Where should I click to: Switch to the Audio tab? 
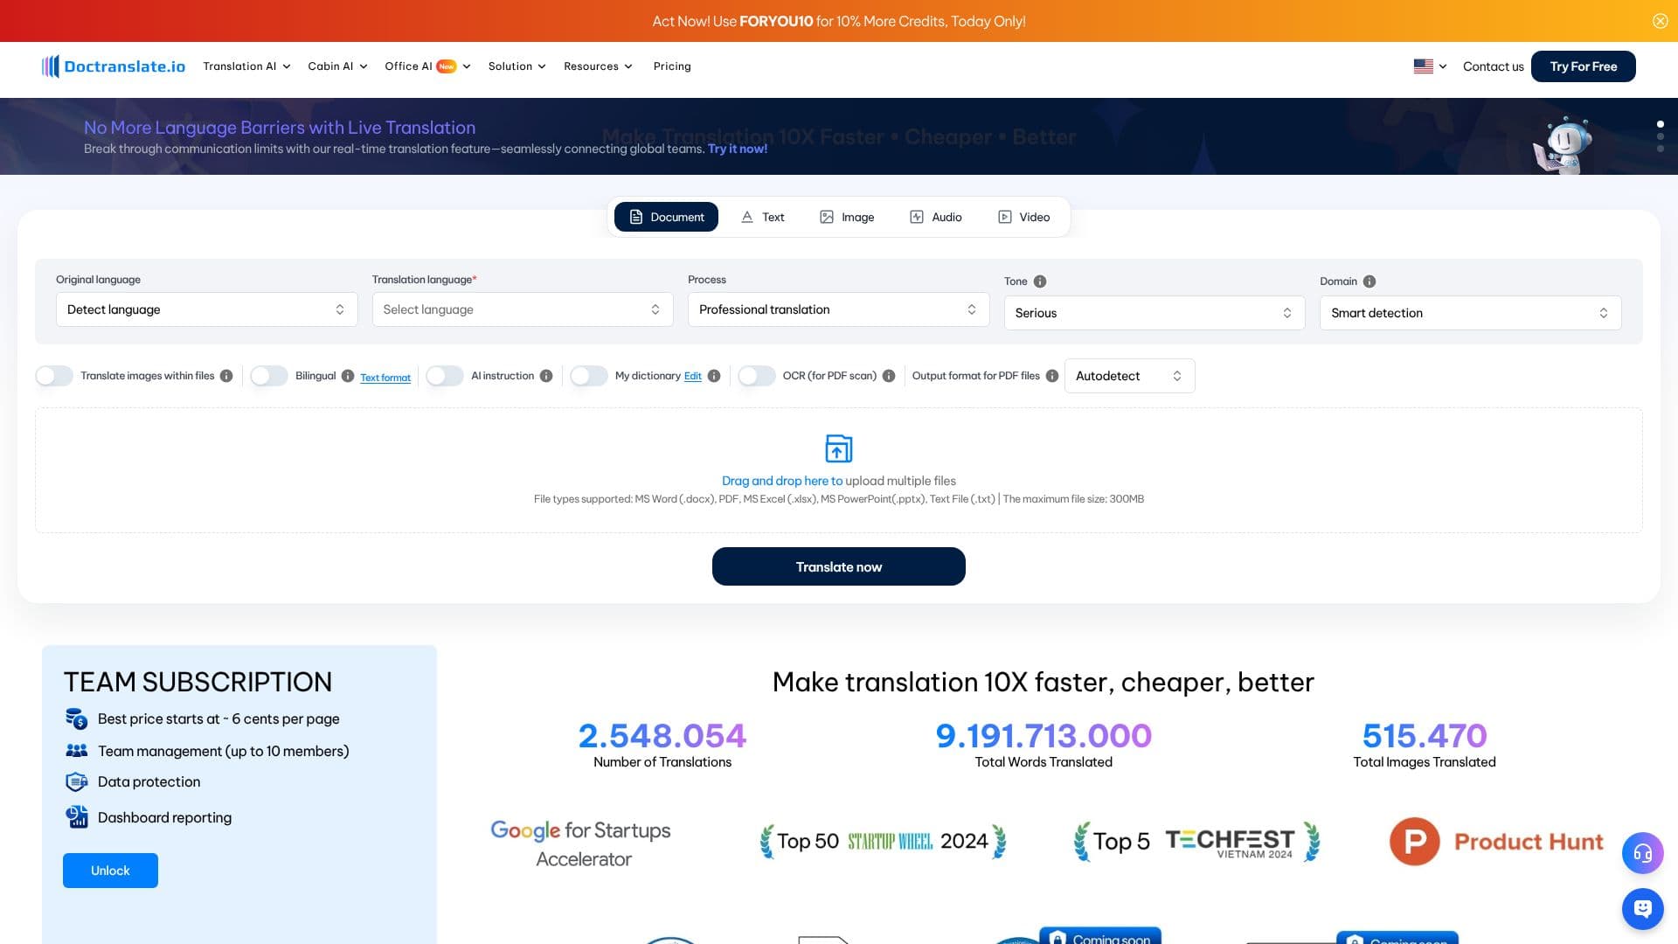tap(936, 217)
